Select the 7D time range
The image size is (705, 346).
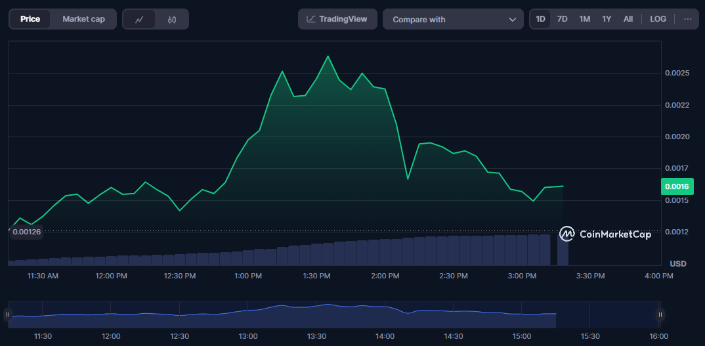pos(562,19)
